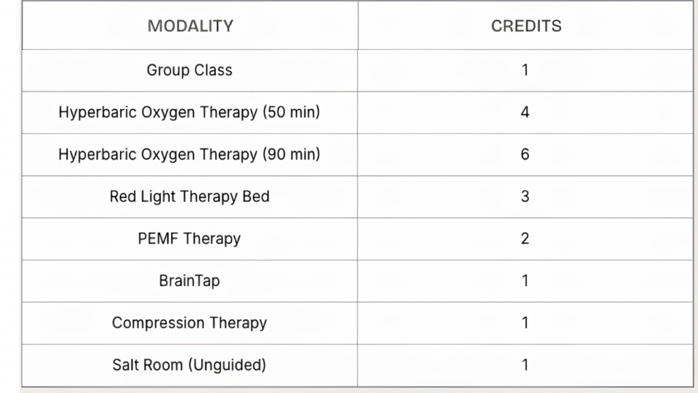This screenshot has width=698, height=393.
Task: Select Hyperbaric Oxygen Therapy (50 min) cell
Action: point(189,113)
